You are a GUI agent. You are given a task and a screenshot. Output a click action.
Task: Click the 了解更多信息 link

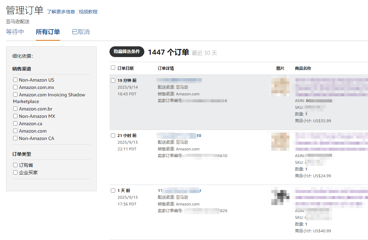click(x=61, y=12)
